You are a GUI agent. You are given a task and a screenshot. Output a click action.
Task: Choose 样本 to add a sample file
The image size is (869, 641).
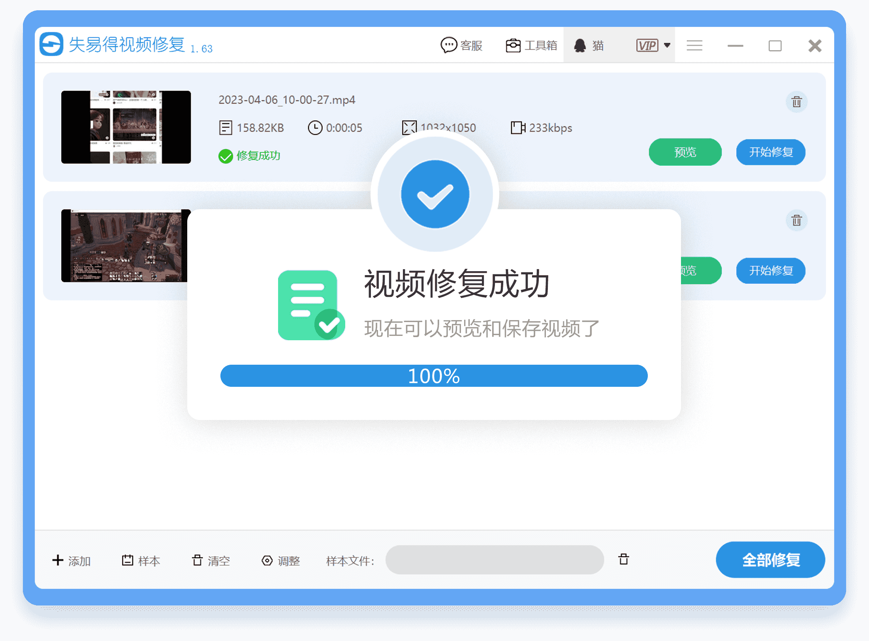[141, 560]
